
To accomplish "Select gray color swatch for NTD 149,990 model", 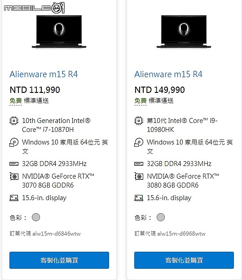I will point(160,217).
